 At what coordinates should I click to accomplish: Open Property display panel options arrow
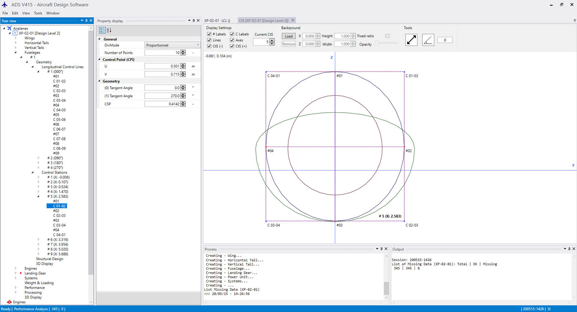(189, 21)
